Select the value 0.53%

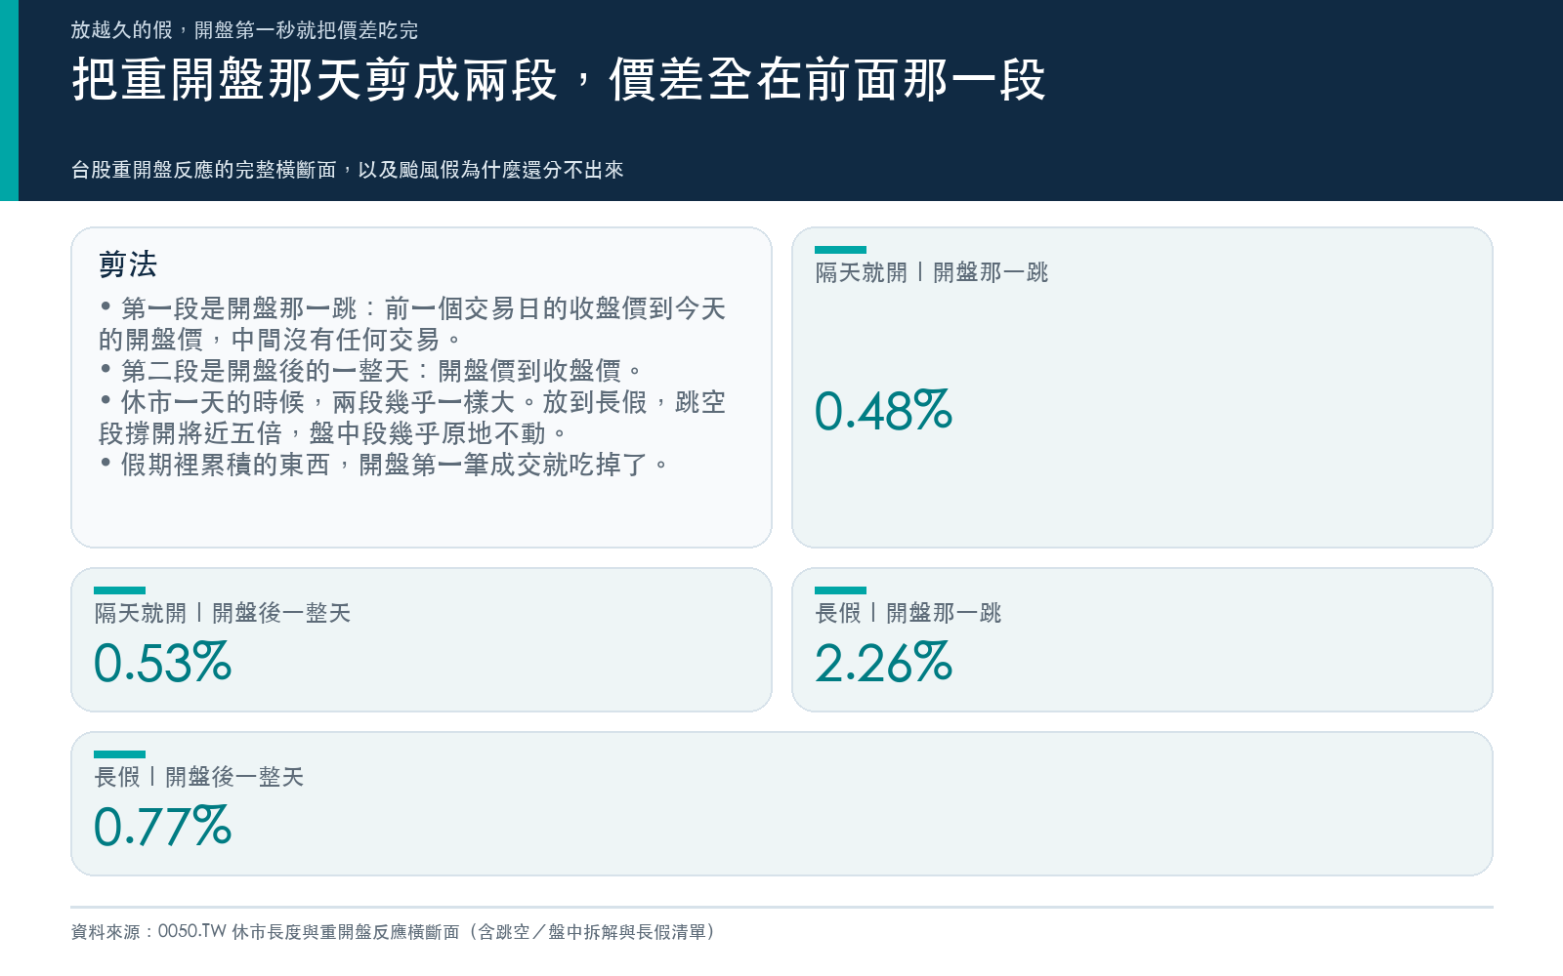[162, 664]
